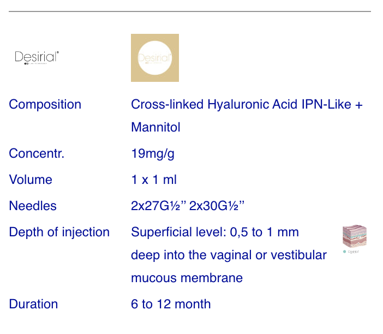Click the skin layer diagram thumbnail
The height and width of the screenshot is (334, 383).
coord(355,239)
